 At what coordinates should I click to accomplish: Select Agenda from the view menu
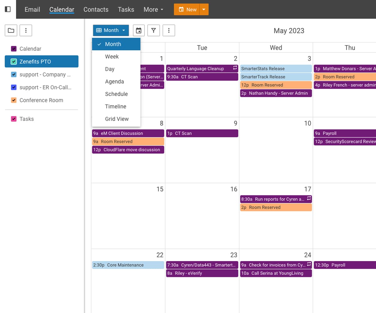114,81
